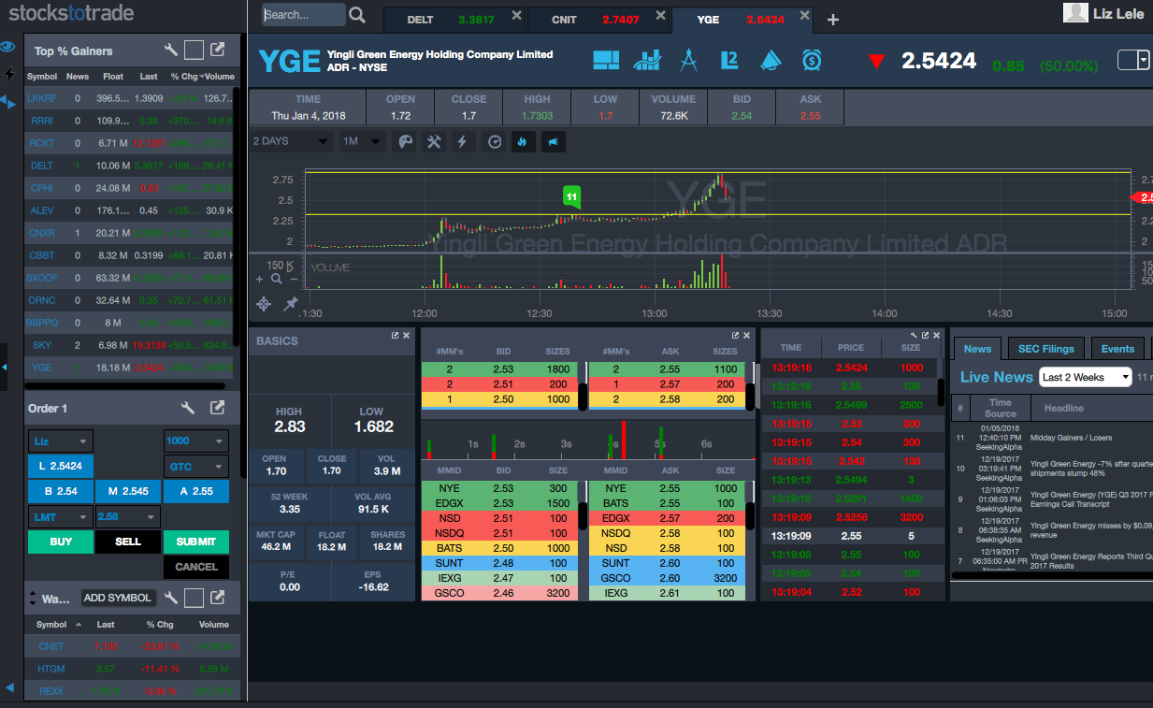
Task: Click the double-arrow icon in left sidebar
Action: click(8, 101)
